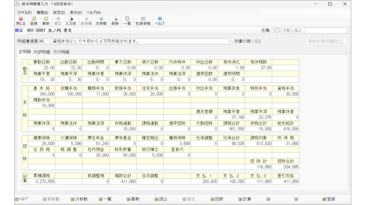Select the 残業平深 hours value 5:30
The image size is (365, 205).
tap(68, 80)
